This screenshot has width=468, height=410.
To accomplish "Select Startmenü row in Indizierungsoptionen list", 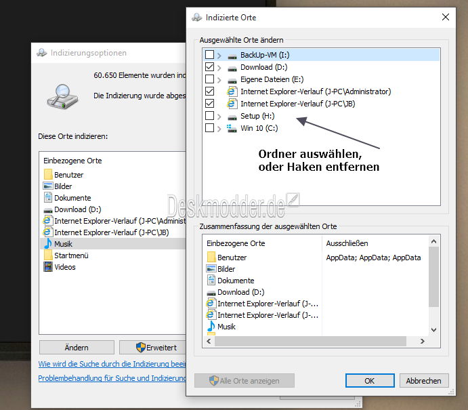I will point(113,255).
